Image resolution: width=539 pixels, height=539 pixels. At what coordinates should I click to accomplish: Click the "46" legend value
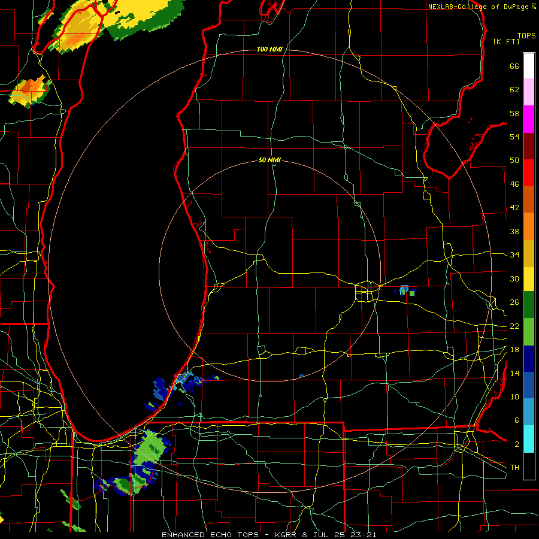pyautogui.click(x=514, y=184)
